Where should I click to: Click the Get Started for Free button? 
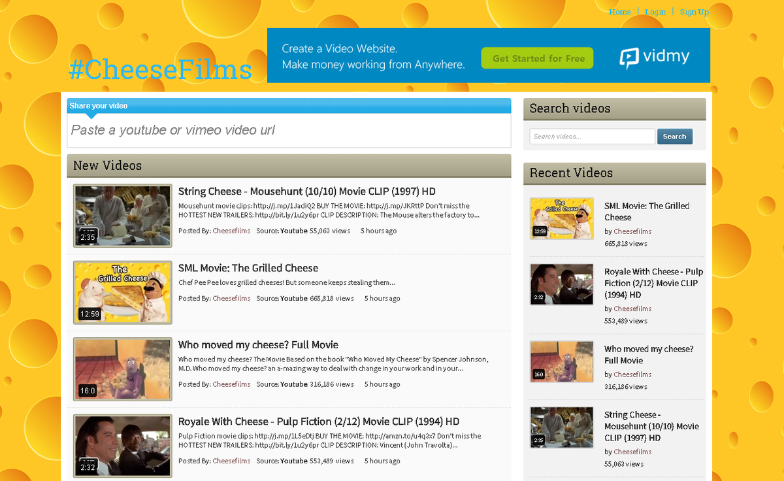click(538, 58)
